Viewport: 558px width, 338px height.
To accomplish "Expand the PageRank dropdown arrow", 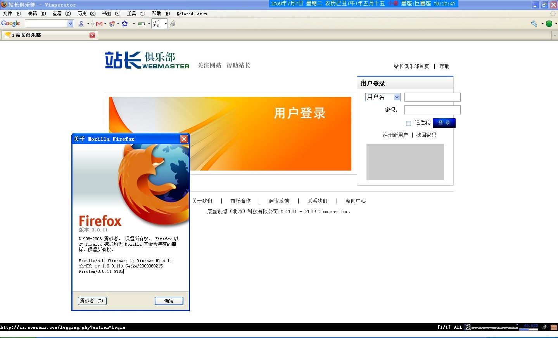I will (149, 24).
